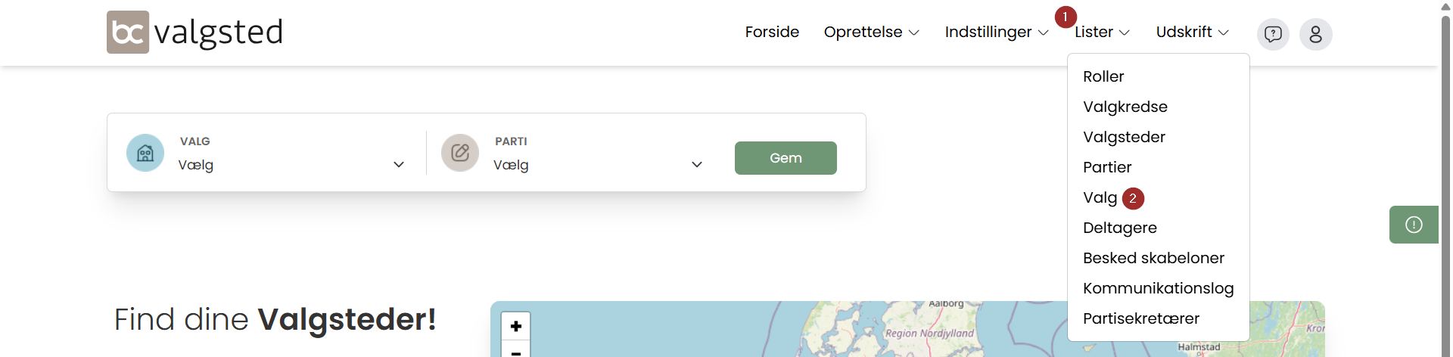
Task: Expand the Oprettelse menu
Action: [x=871, y=32]
